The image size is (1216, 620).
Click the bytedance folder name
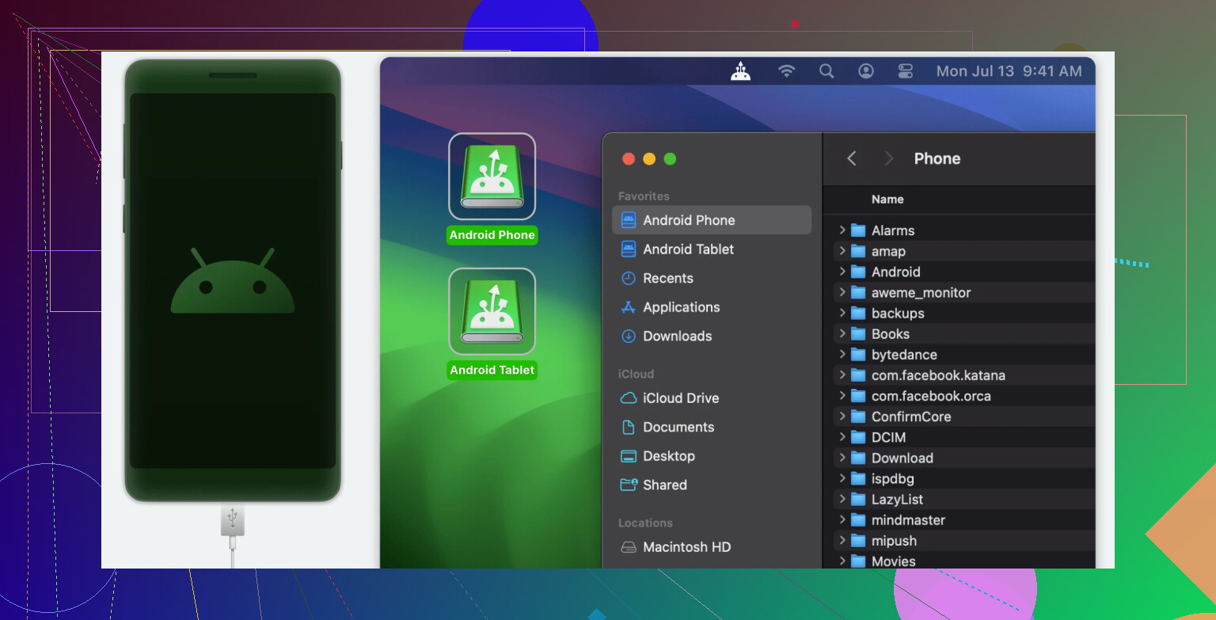click(904, 355)
